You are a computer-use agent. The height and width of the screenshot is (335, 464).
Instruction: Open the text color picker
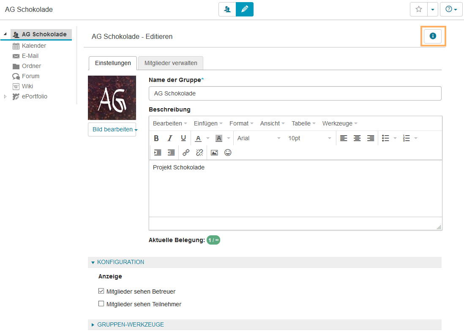click(x=199, y=138)
